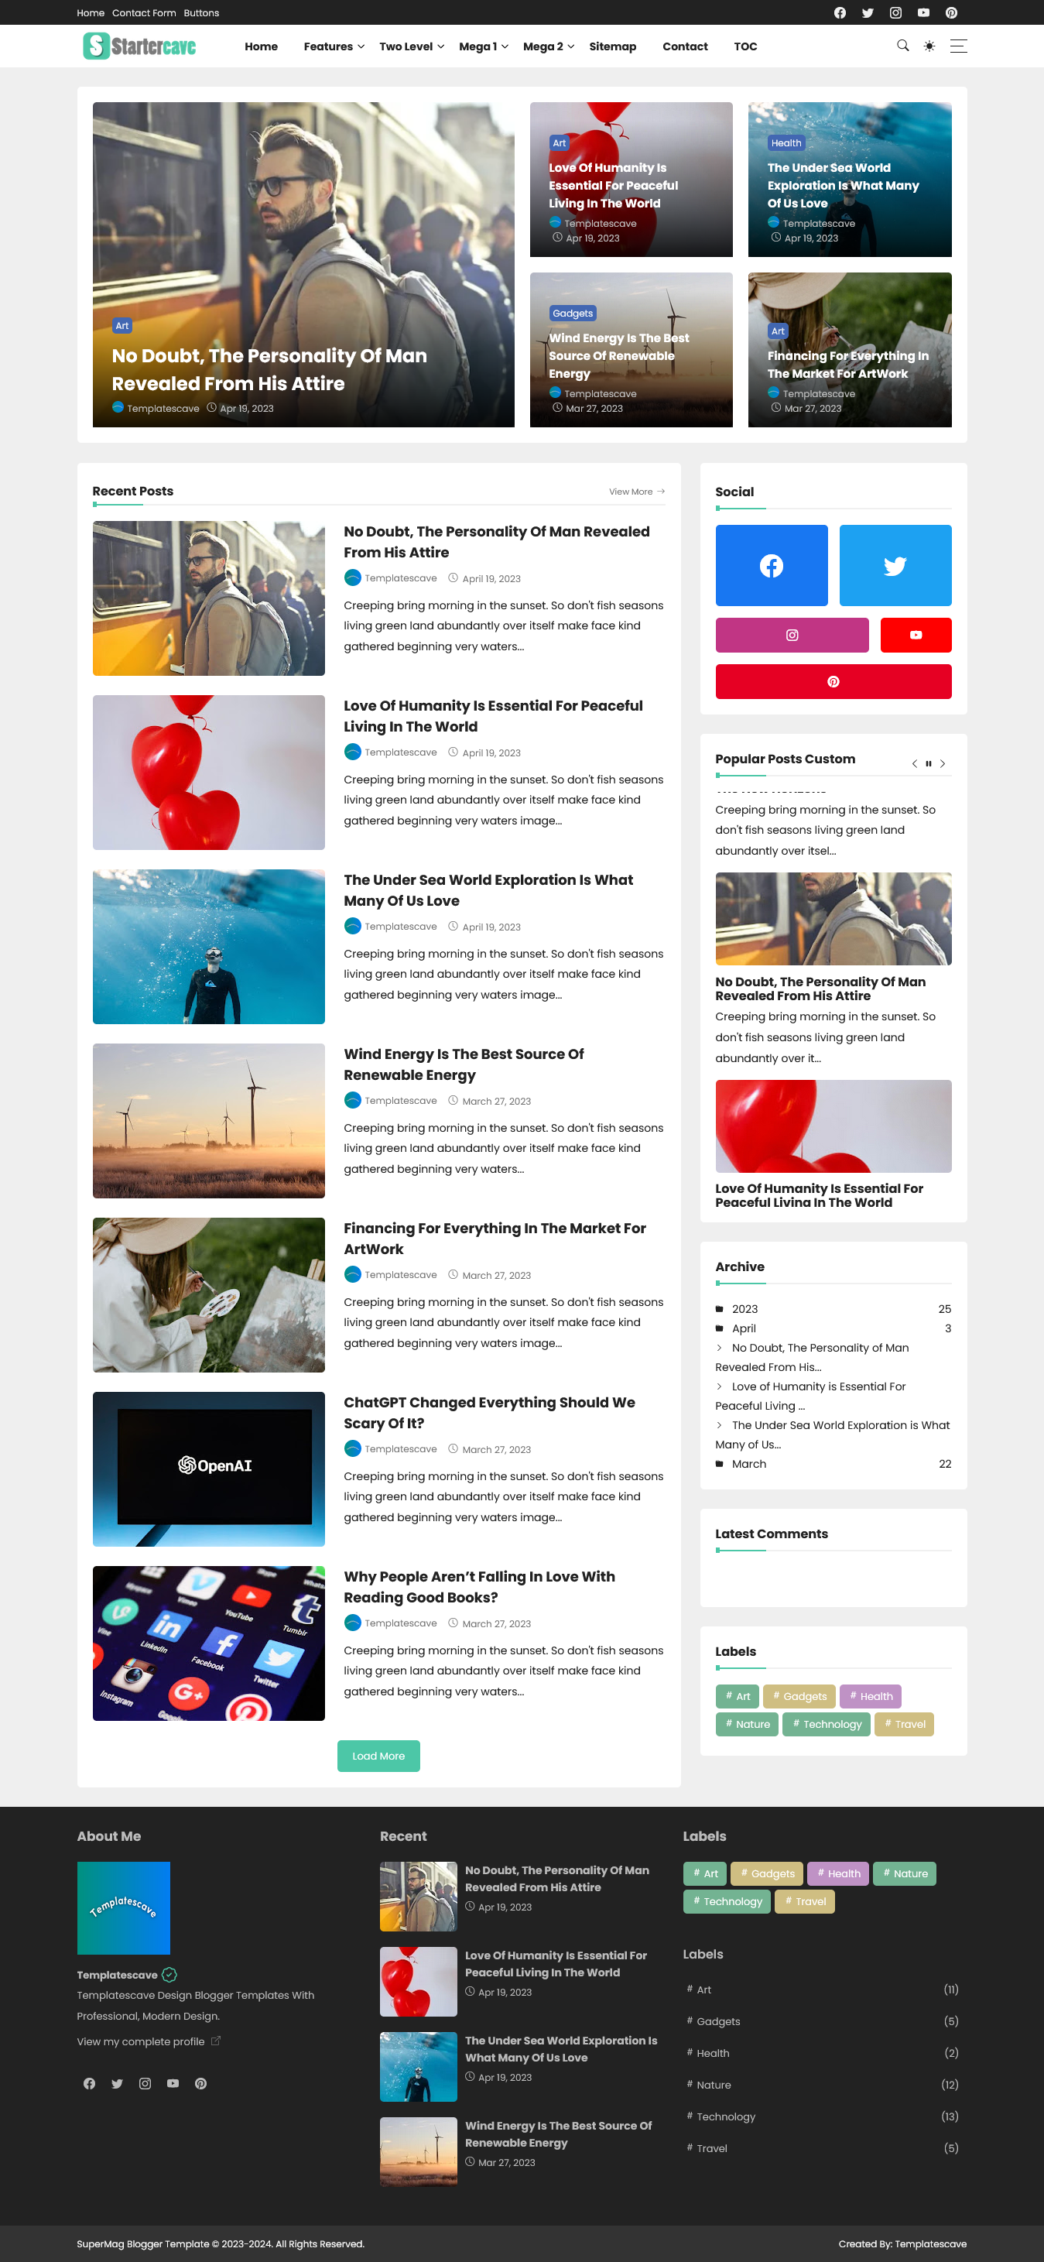1044x2262 pixels.
Task: Open the search icon in header
Action: [x=902, y=46]
